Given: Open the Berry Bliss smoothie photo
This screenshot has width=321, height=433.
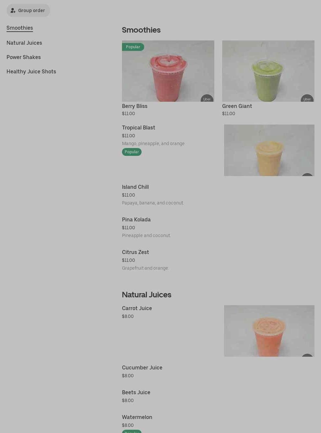Looking at the screenshot, I should [x=168, y=71].
